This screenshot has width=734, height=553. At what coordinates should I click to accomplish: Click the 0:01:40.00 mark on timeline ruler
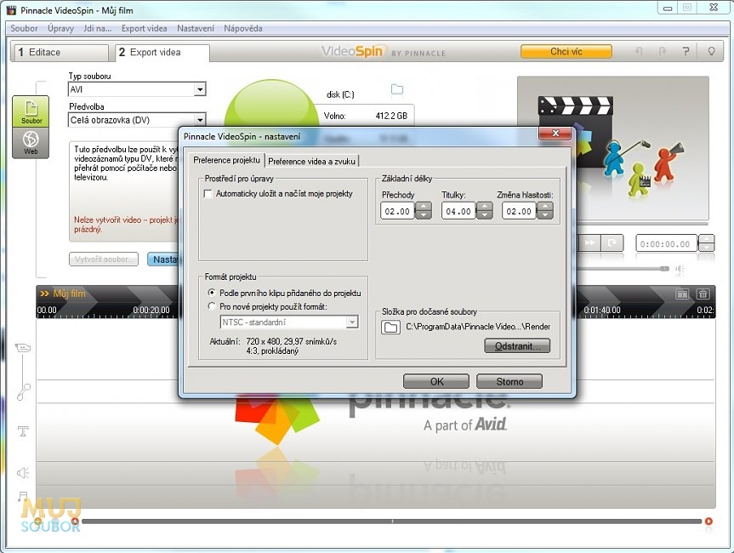pos(602,310)
